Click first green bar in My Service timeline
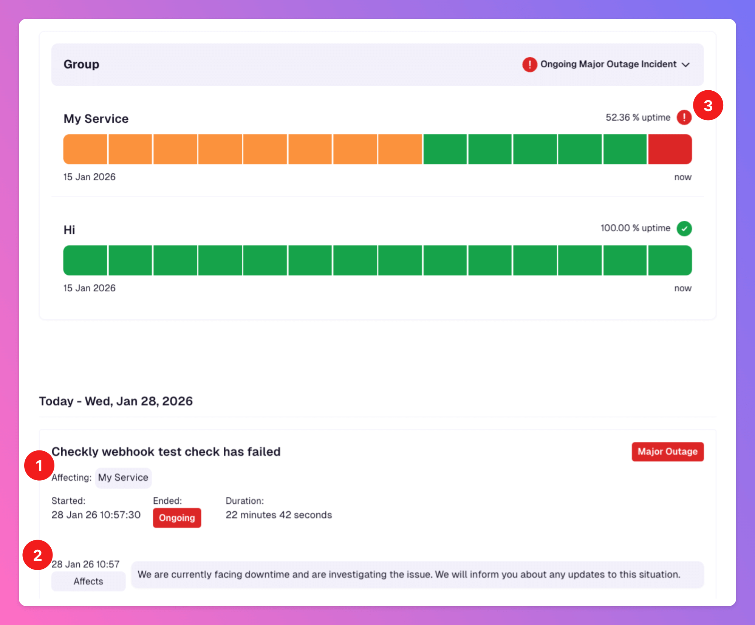The image size is (755, 625). [445, 149]
